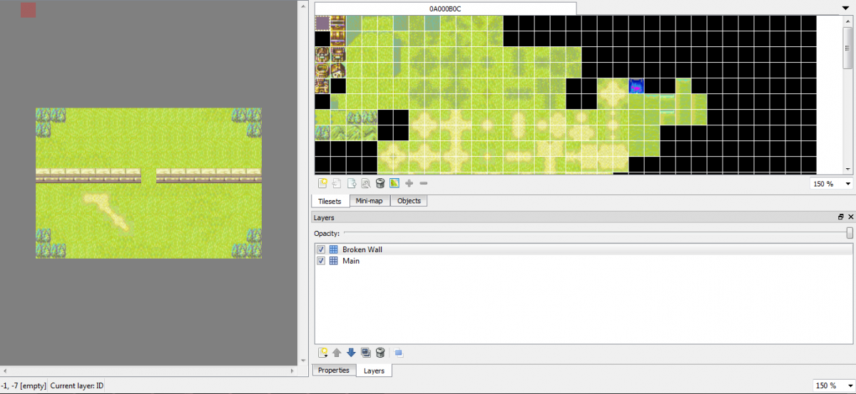Click the Show/Hide other layers icon
Image resolution: width=856 pixels, height=394 pixels.
399,353
